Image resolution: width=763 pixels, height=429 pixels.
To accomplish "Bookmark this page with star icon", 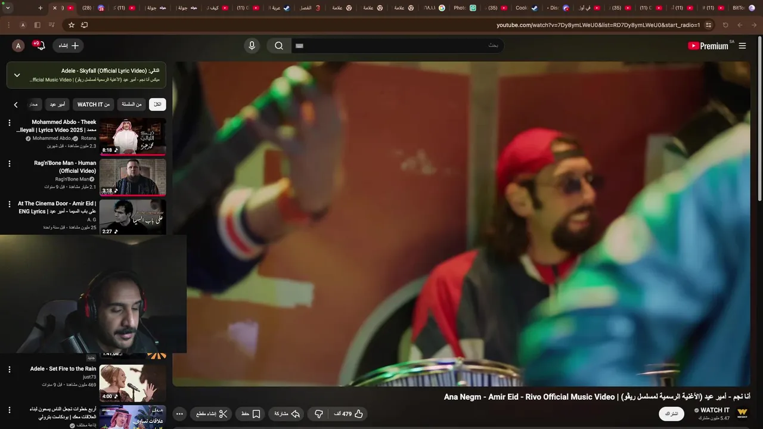I will tap(72, 25).
